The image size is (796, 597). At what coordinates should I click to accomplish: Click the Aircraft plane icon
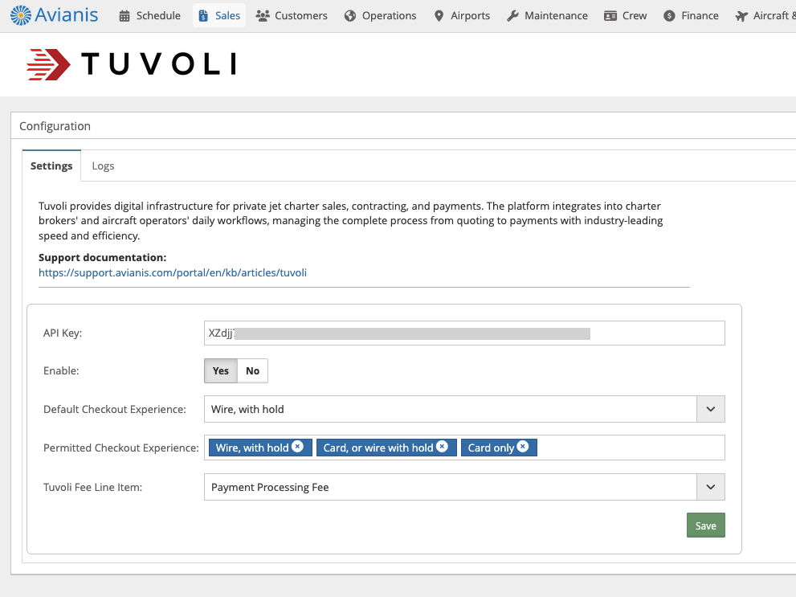coord(741,16)
